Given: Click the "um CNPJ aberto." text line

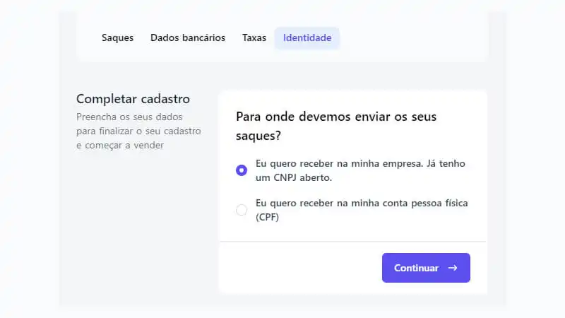Looking at the screenshot, I should pos(293,178).
